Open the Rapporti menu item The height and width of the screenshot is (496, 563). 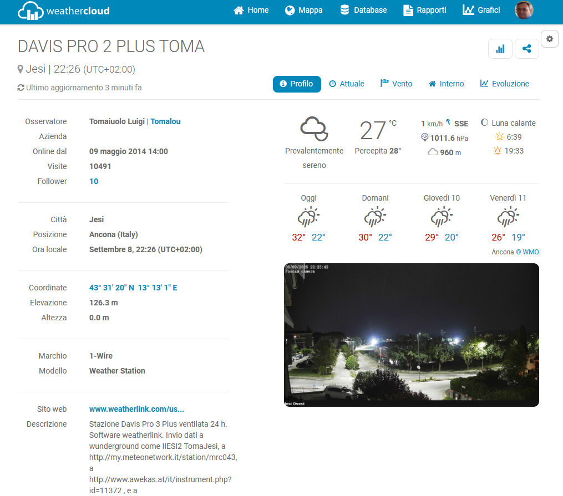tap(424, 10)
